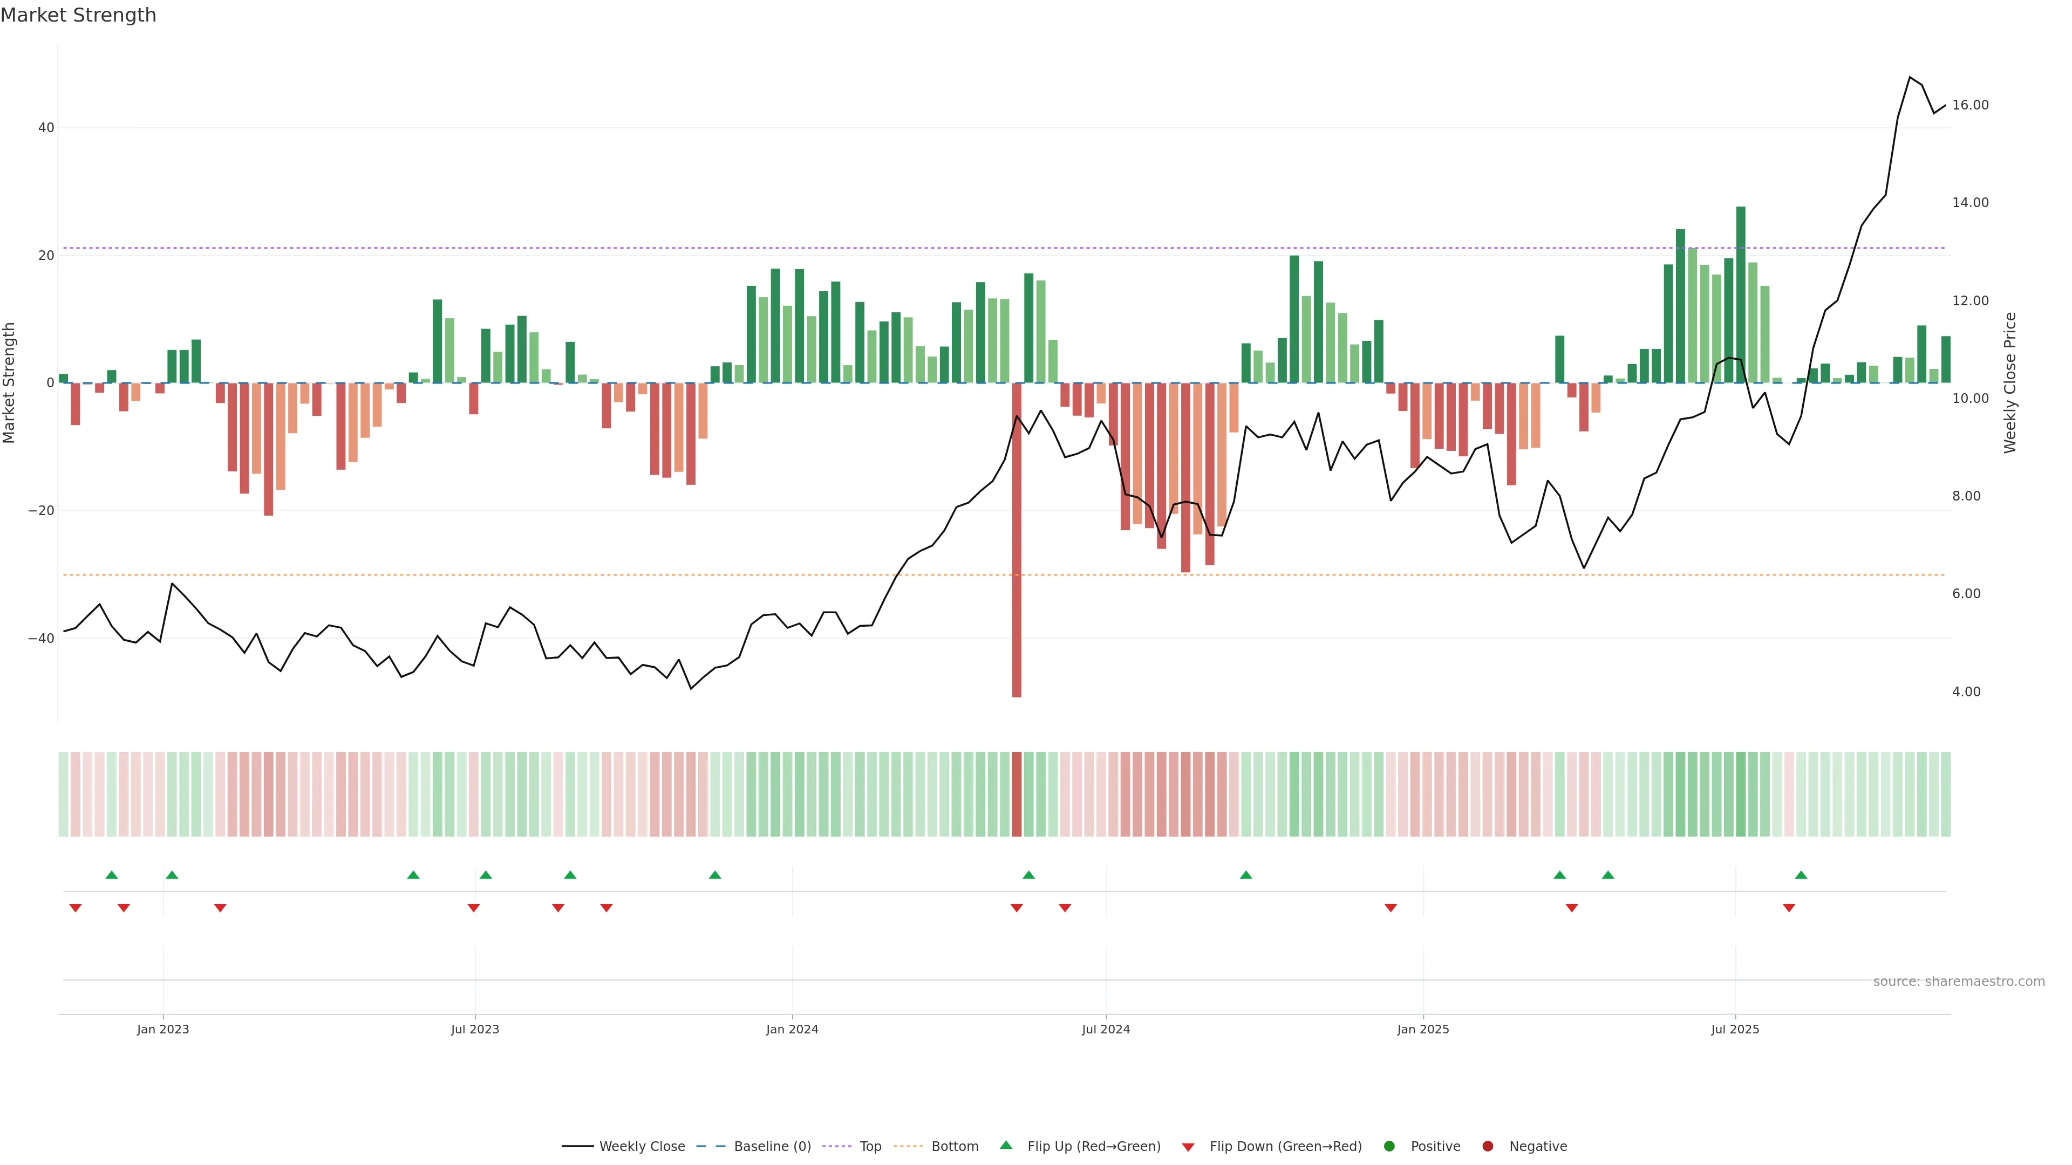The image size is (2072, 1165).
Task: Click the peak of the black price line
Action: pyautogui.click(x=1910, y=77)
